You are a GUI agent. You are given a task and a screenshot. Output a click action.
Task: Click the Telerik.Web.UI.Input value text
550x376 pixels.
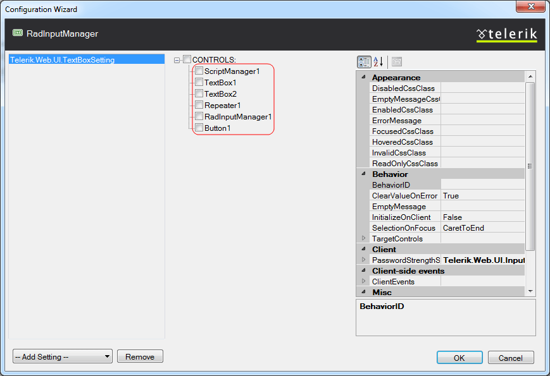pyautogui.click(x=484, y=260)
